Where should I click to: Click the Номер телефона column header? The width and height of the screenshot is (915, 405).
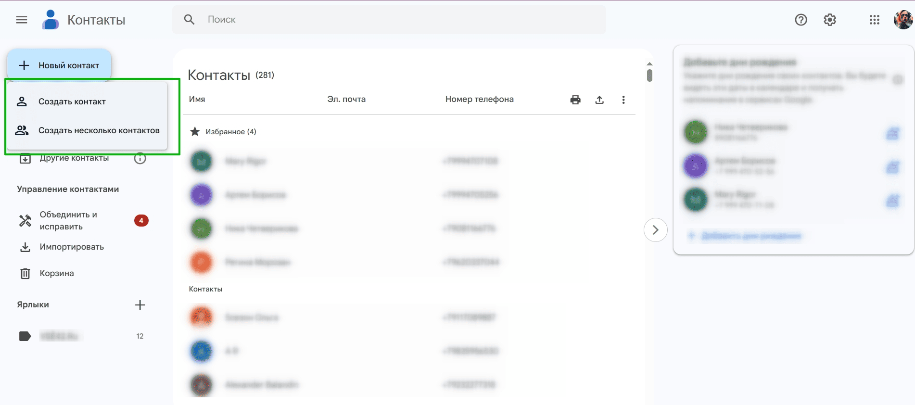pyautogui.click(x=480, y=99)
